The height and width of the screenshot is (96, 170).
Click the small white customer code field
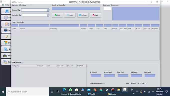pyautogui.click(x=107, y=8)
